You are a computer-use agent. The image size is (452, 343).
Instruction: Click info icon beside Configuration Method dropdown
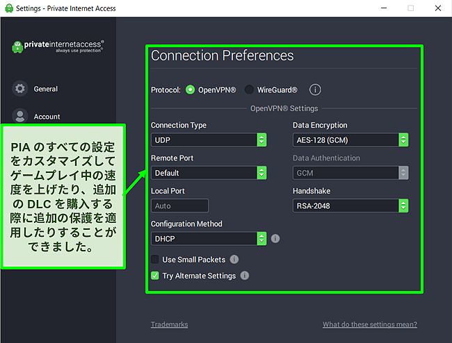tap(276, 238)
